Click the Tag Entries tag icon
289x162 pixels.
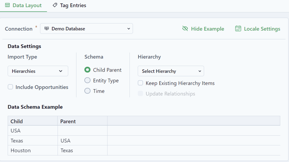coord(55,5)
